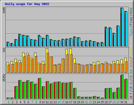This screenshot has height=105, width=134.
Task: Click the red kB F bar for day 31
Action: pyautogui.click(x=125, y=89)
